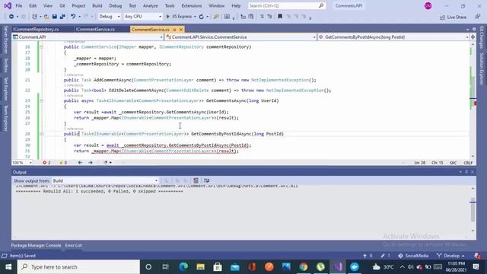Open the Extensions menu
This screenshot has height=274, width=487.
pyautogui.click(x=192, y=5)
